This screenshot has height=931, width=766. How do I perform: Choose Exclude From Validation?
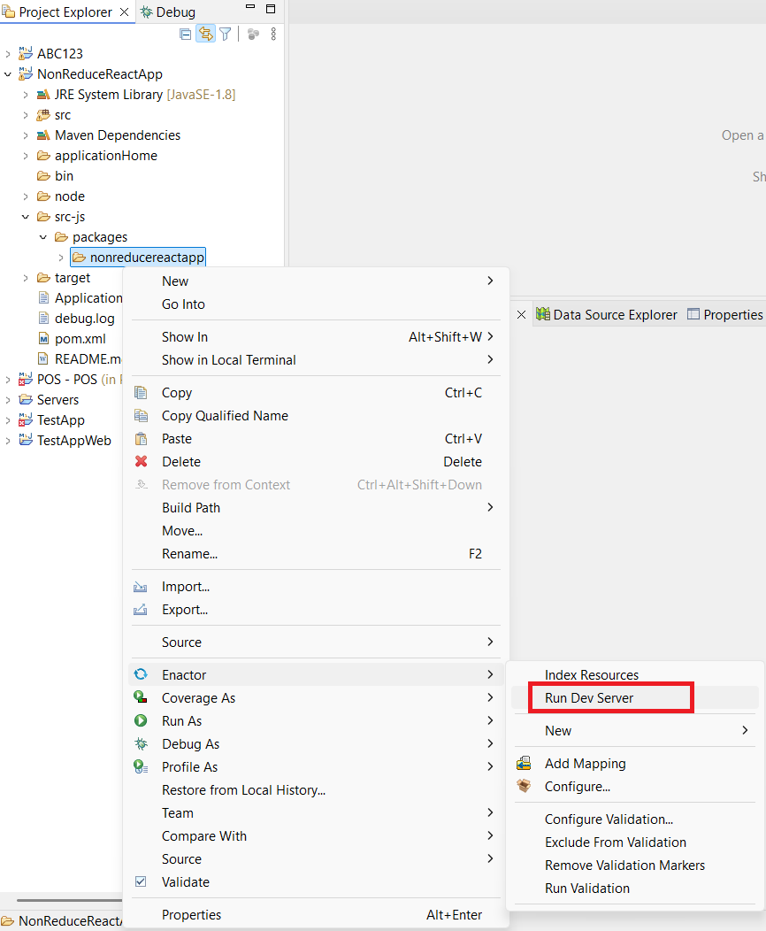coord(635,843)
